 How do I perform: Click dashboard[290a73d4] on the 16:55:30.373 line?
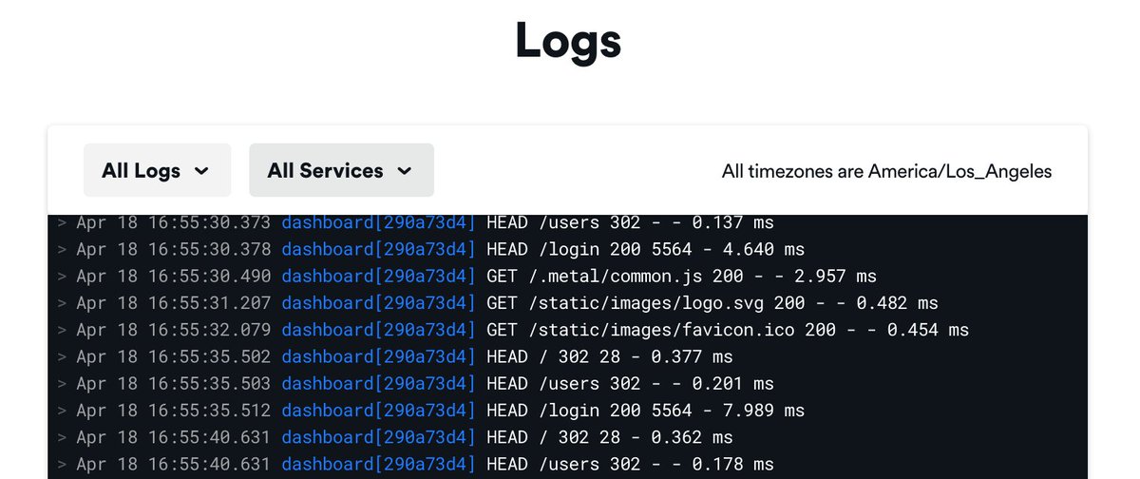pos(379,223)
